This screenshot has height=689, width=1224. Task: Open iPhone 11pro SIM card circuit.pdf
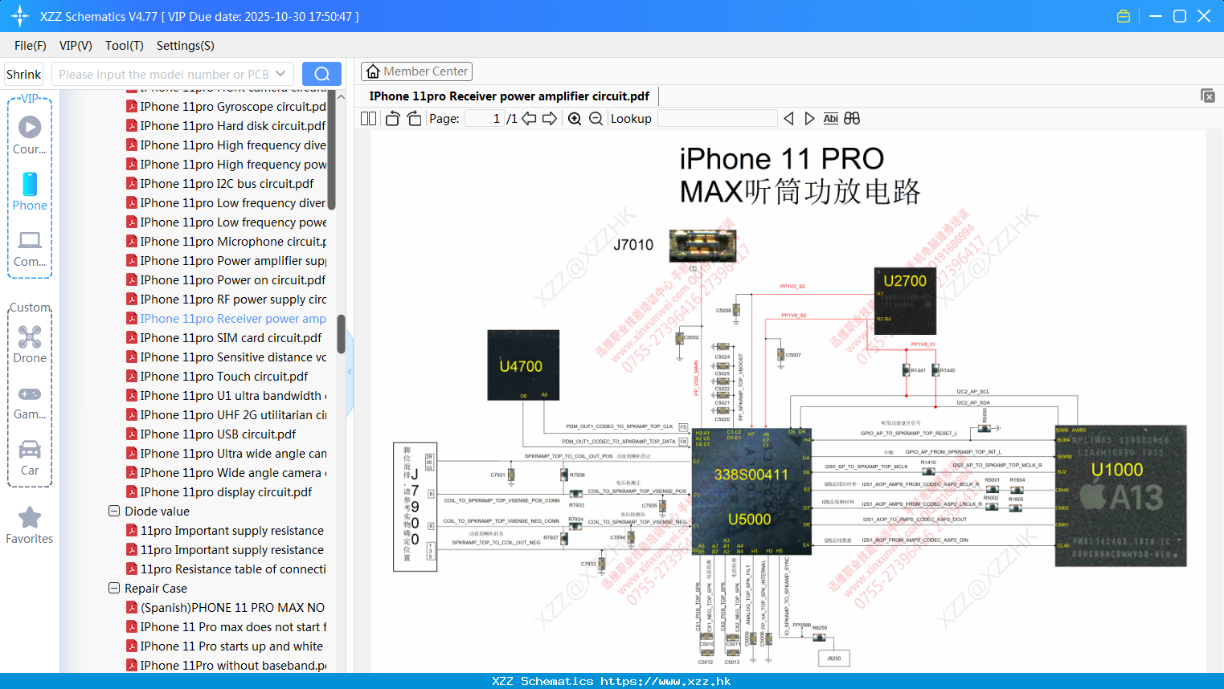224,337
